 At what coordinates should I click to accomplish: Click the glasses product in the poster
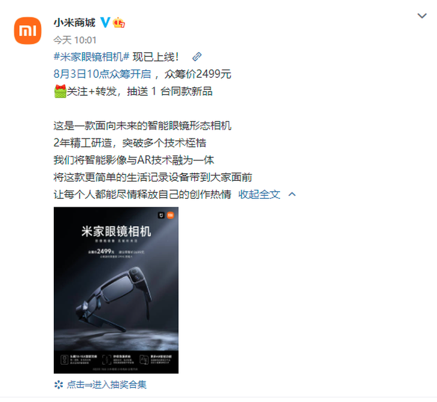[x=114, y=298]
